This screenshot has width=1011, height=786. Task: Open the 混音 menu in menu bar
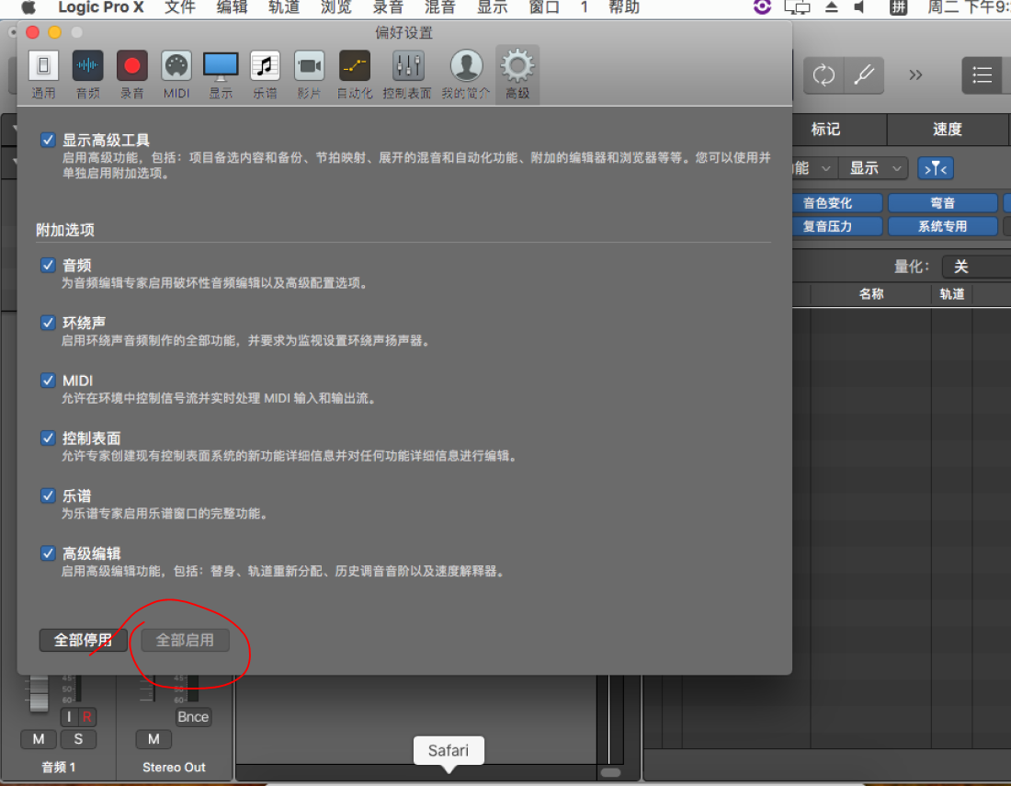click(x=440, y=8)
